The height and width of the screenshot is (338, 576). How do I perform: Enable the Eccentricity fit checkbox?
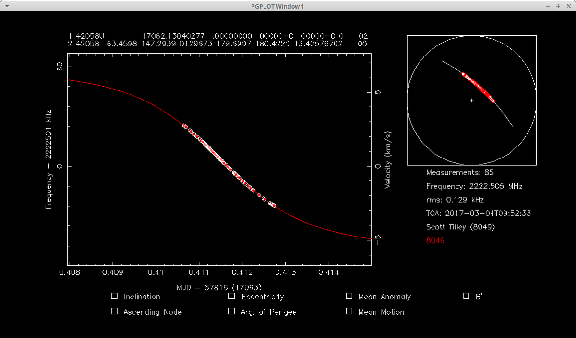pyautogui.click(x=232, y=296)
